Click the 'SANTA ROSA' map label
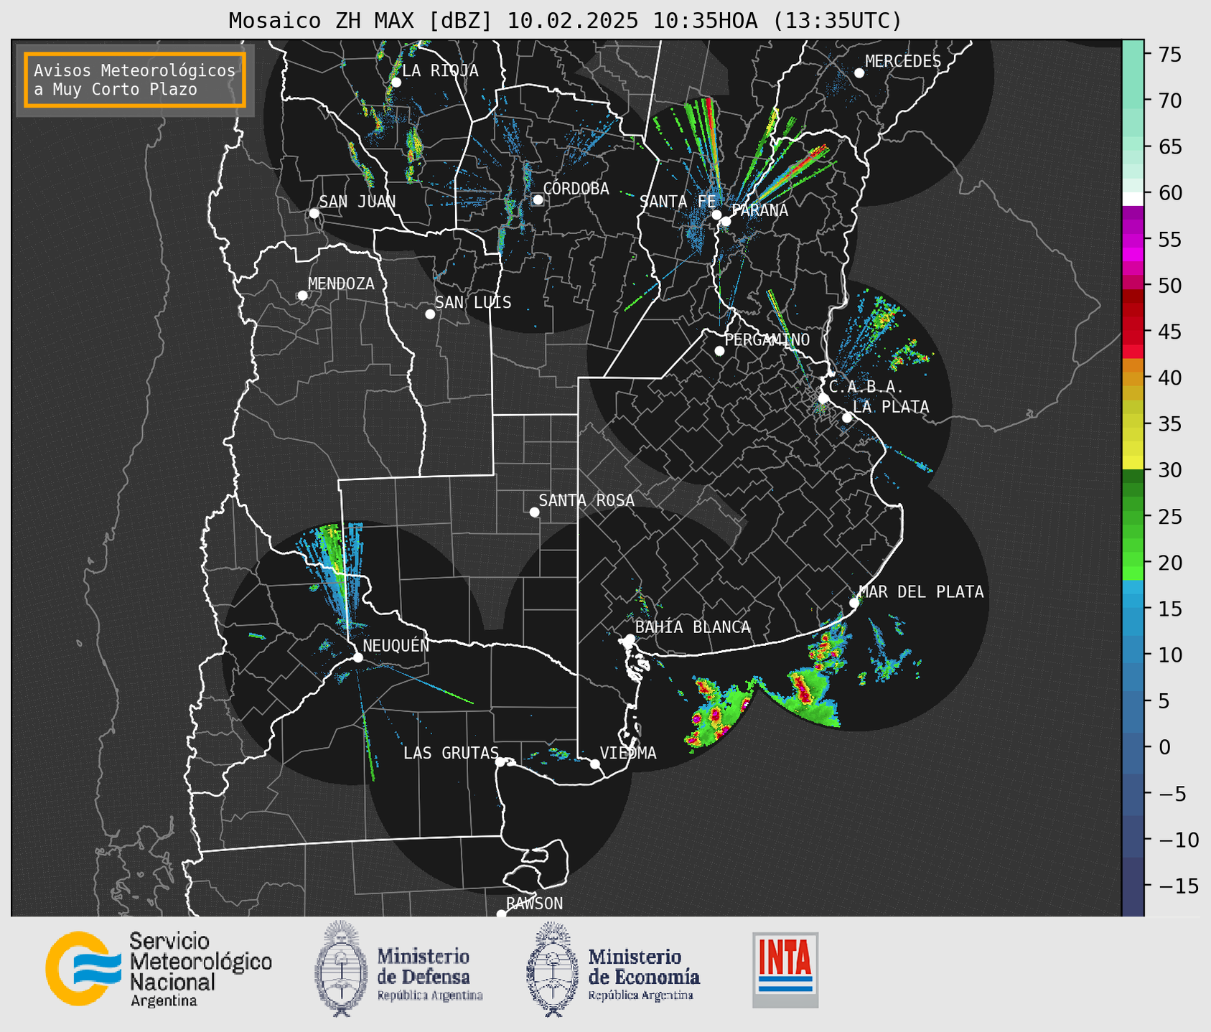This screenshot has width=1211, height=1032. [586, 500]
